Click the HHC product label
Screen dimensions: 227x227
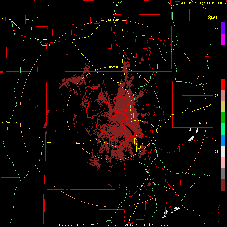[222, 15]
